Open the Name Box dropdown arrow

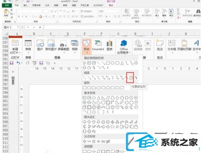[x=18, y=27]
